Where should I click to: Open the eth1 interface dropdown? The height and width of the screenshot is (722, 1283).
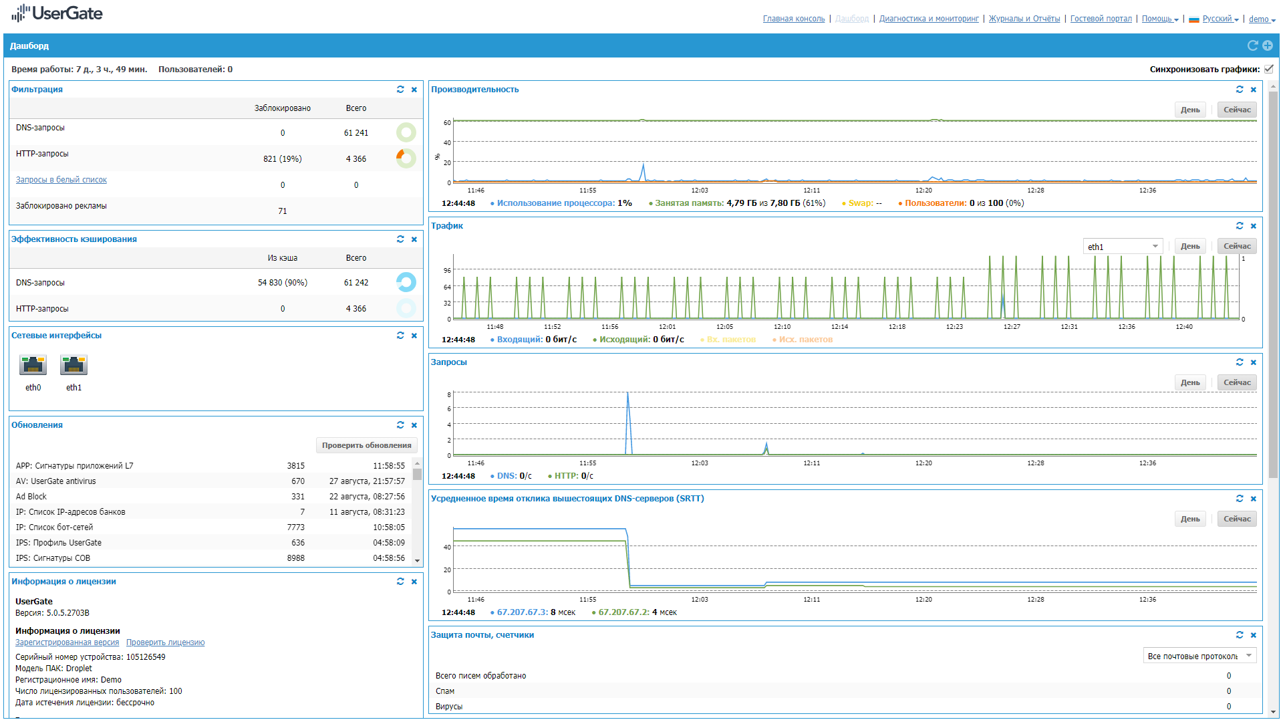1123,247
